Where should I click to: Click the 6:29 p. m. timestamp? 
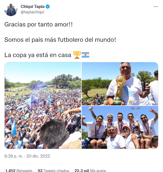(x=14, y=156)
